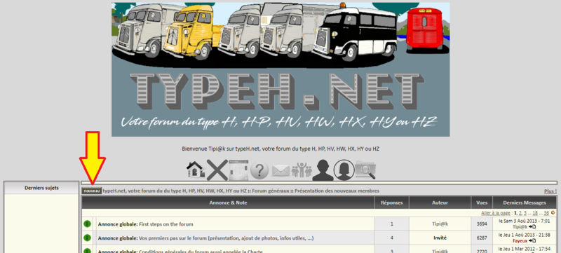Open the 'Plus !' link
The width and height of the screenshot is (561, 253).
550,191
